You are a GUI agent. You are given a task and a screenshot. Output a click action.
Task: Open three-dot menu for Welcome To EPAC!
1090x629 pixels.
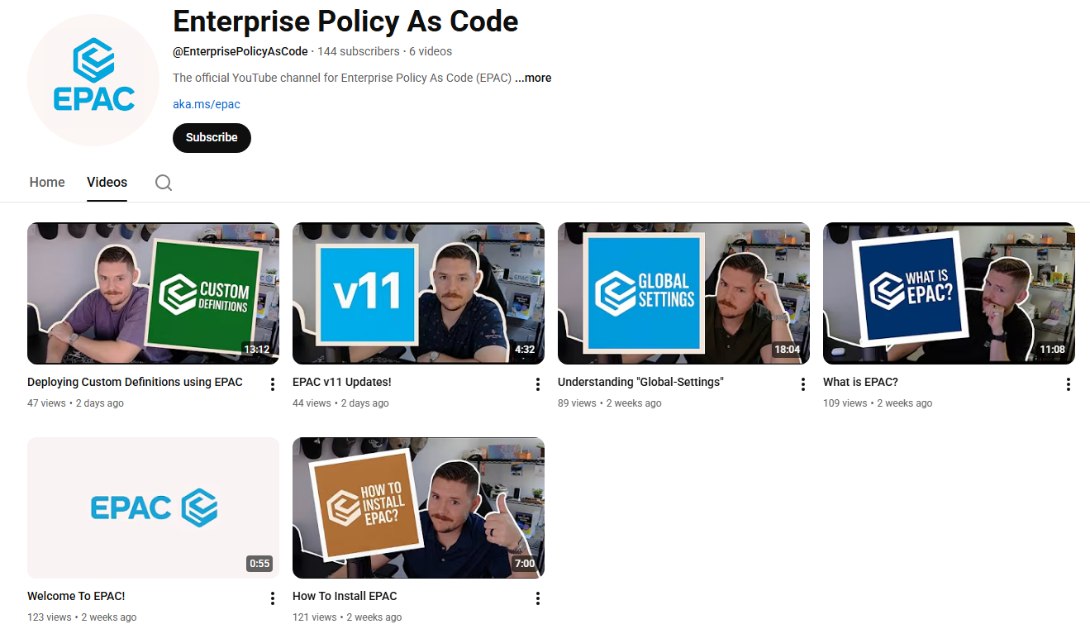[x=272, y=598]
